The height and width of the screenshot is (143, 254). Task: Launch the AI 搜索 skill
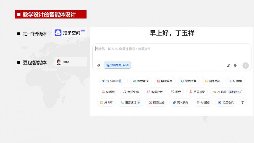coord(235,81)
